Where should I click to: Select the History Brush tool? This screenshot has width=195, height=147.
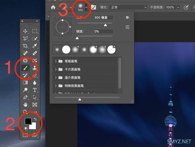[x=25, y=75]
